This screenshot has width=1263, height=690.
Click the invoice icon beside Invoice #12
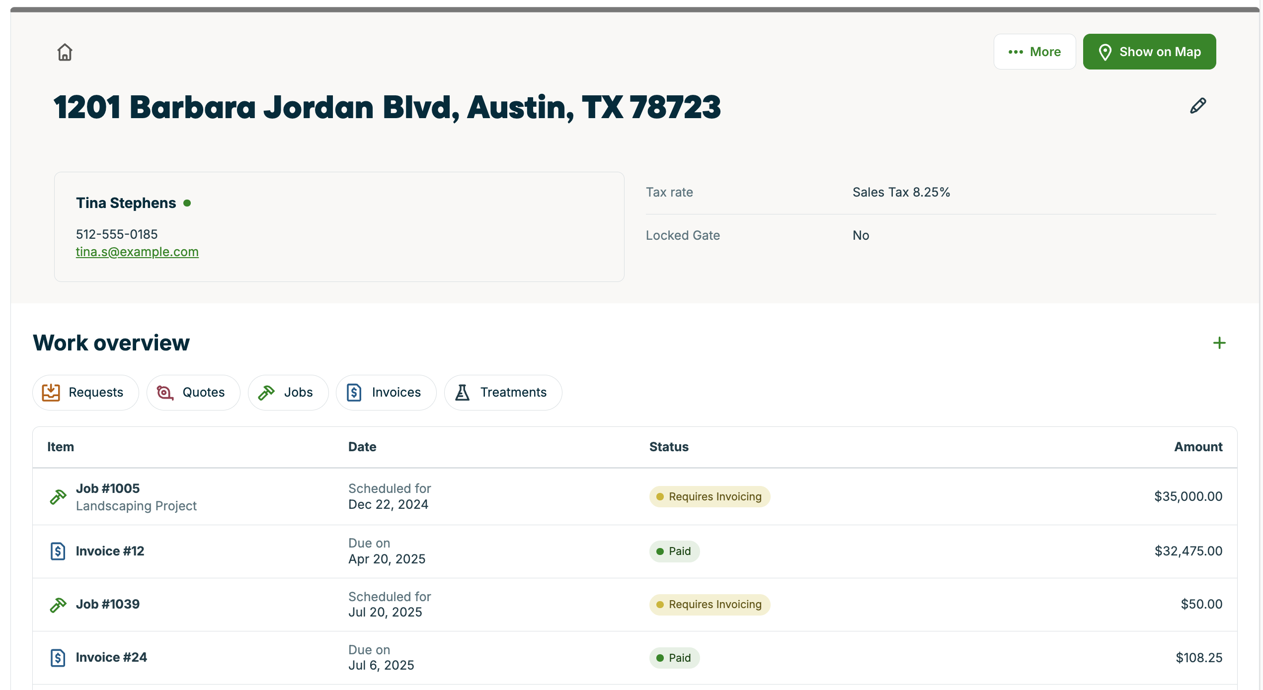[58, 551]
